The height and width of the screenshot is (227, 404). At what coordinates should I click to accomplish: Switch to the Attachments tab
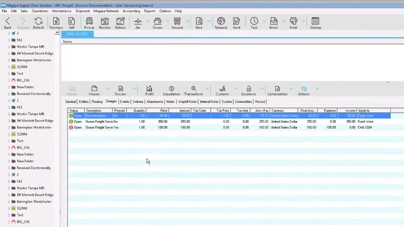[155, 102]
